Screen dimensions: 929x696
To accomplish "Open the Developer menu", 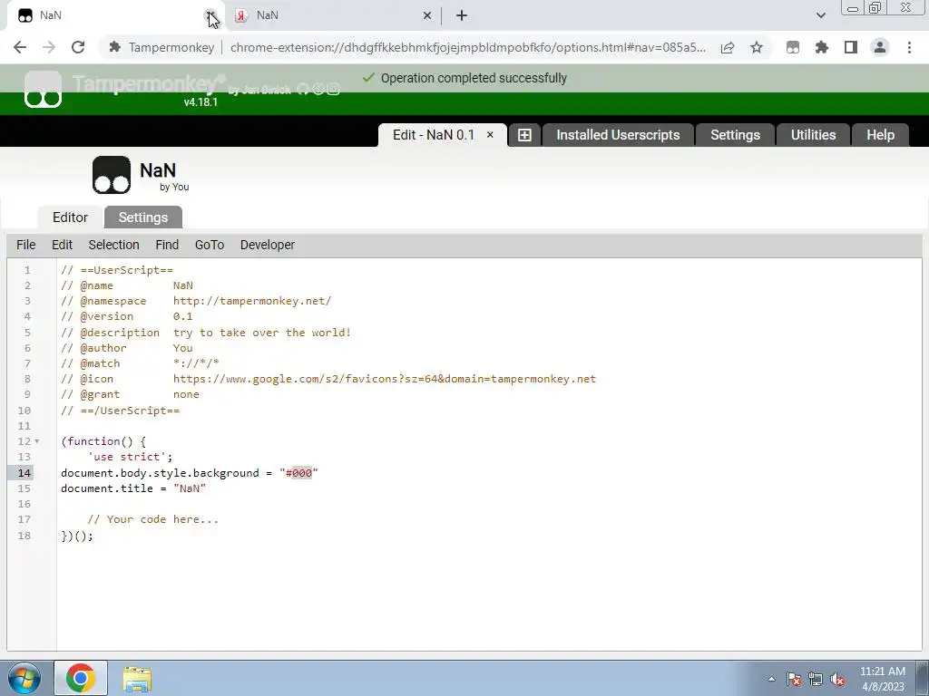I will 268,245.
